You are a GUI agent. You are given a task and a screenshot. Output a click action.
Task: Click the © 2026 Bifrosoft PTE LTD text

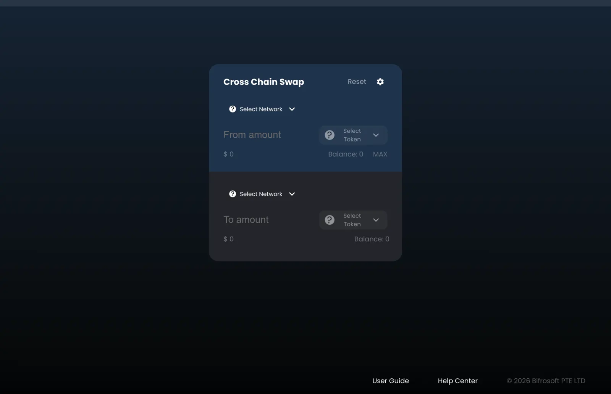pyautogui.click(x=546, y=381)
